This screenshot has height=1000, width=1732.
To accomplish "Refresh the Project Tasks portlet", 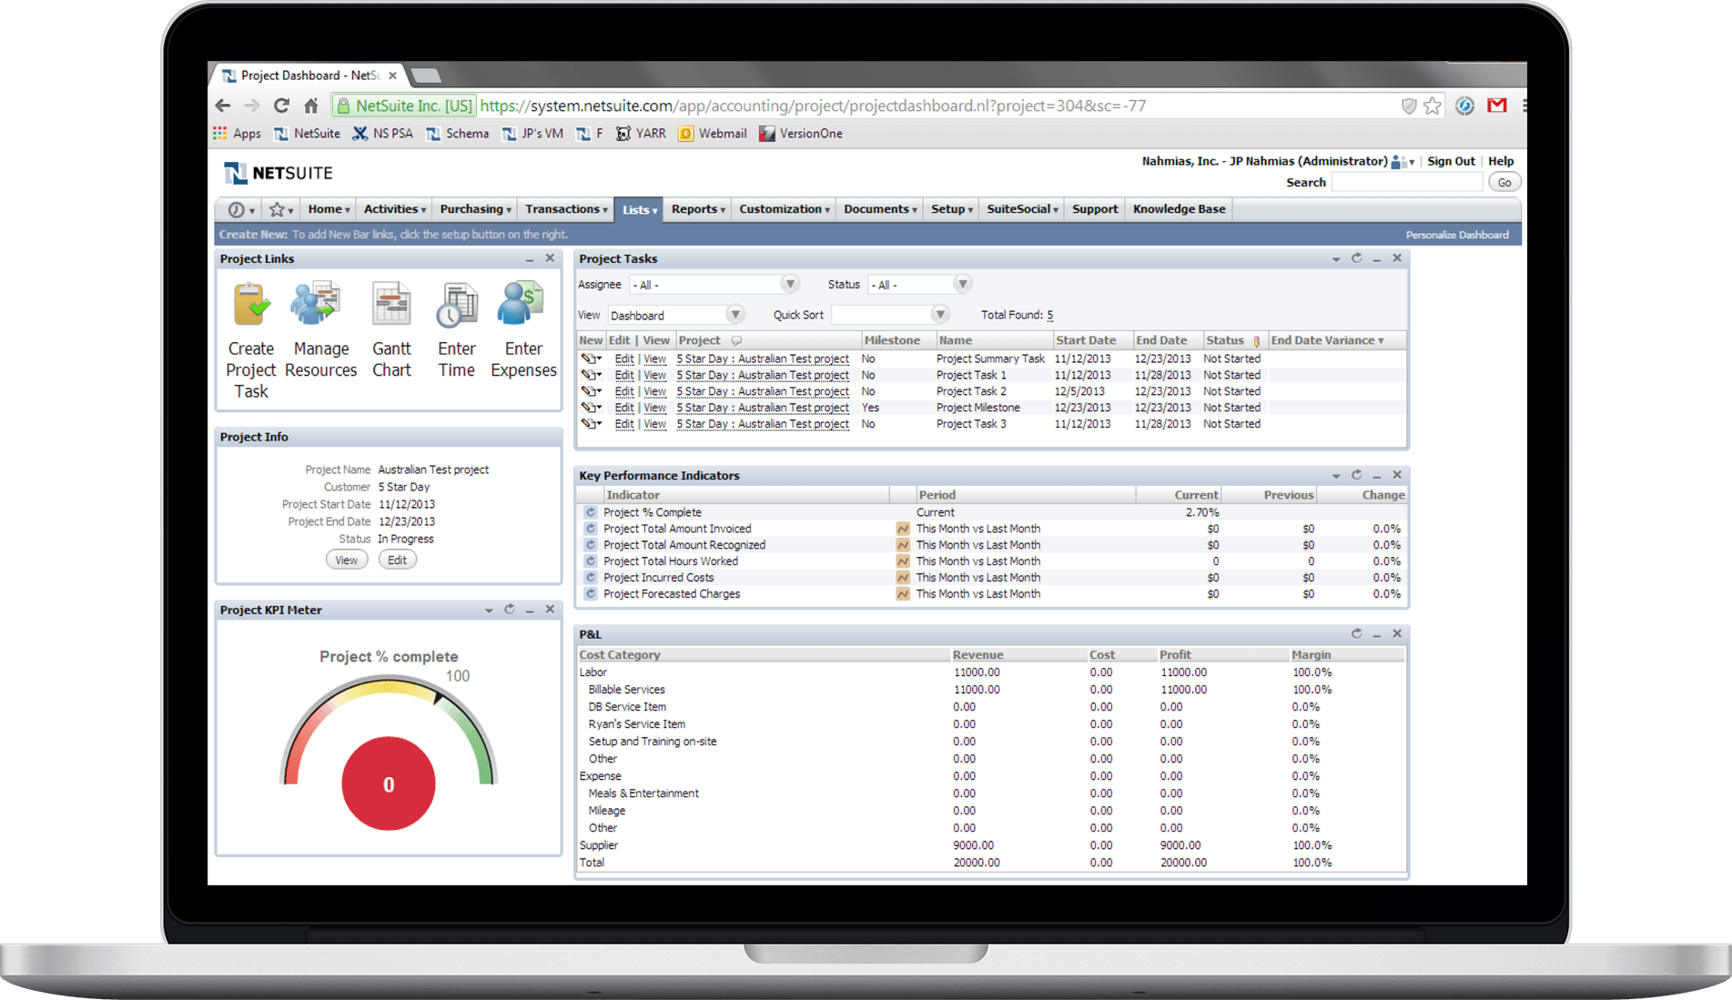I will point(1357,258).
